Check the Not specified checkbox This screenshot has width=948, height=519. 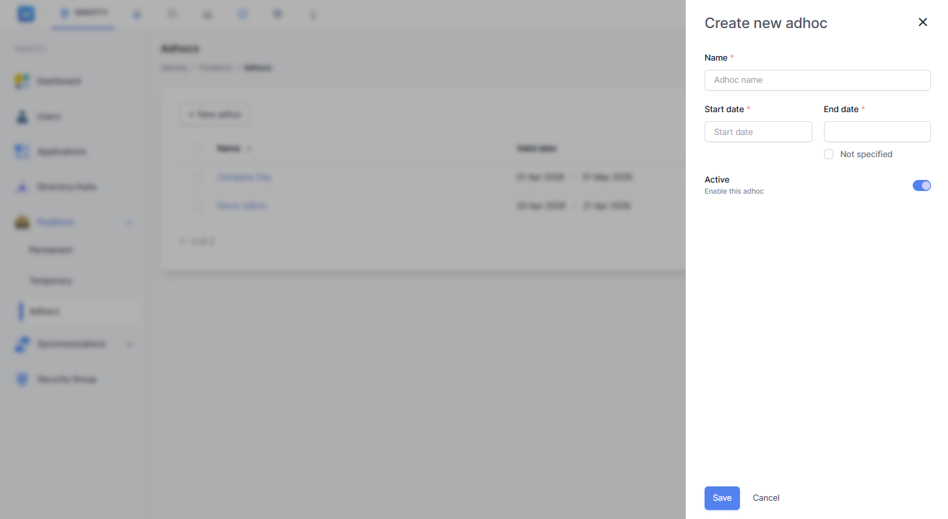(x=829, y=155)
